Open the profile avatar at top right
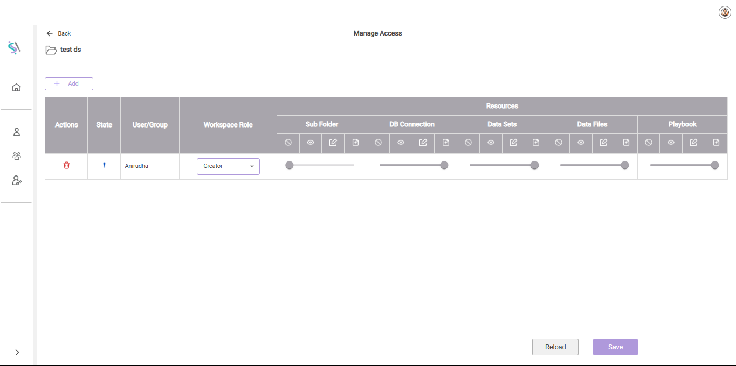This screenshot has width=736, height=366. [725, 12]
